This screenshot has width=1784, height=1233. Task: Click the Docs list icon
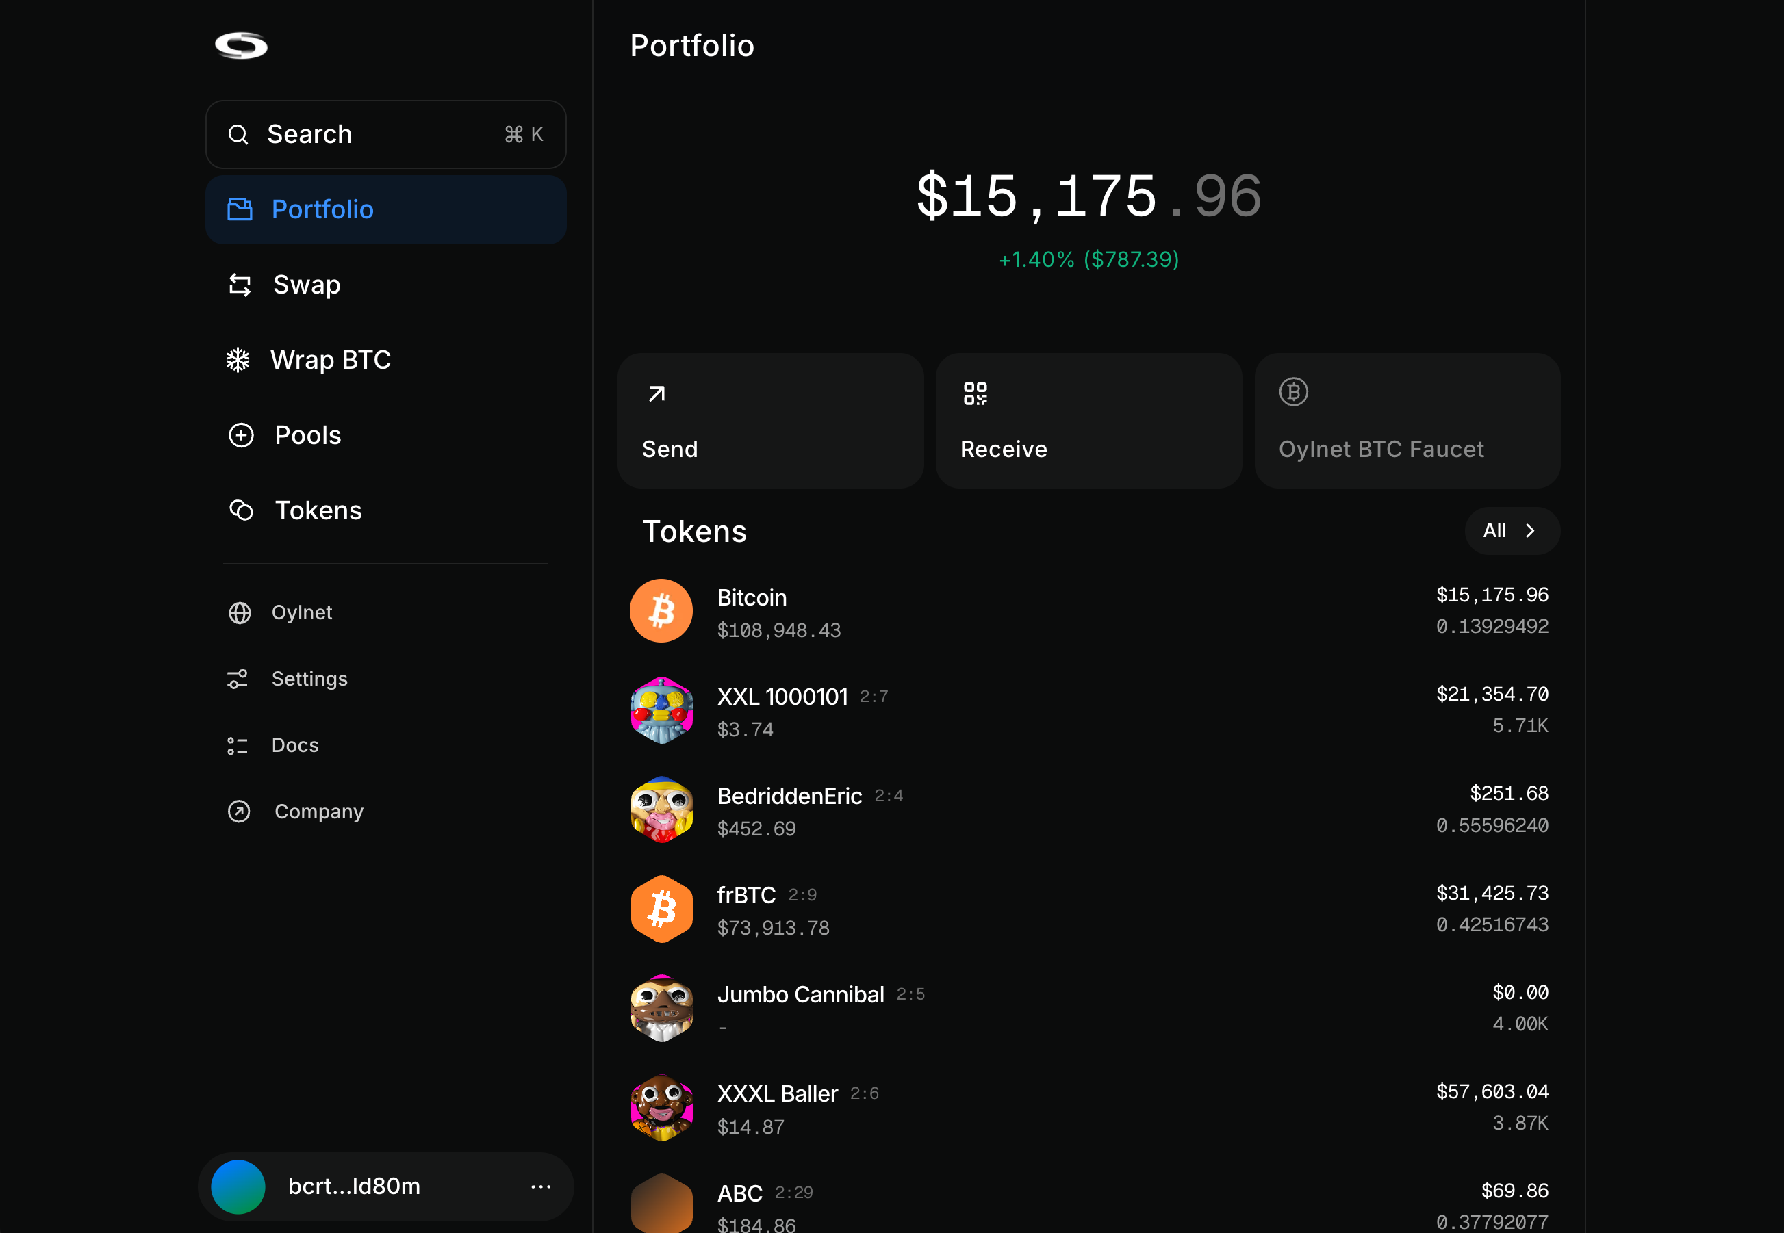238,746
